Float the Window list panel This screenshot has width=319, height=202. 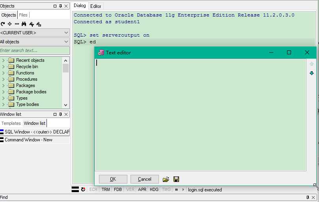[55, 115]
